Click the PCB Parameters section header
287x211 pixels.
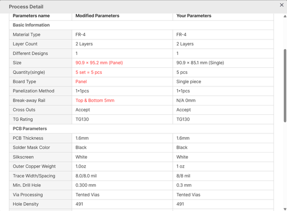click(29, 129)
